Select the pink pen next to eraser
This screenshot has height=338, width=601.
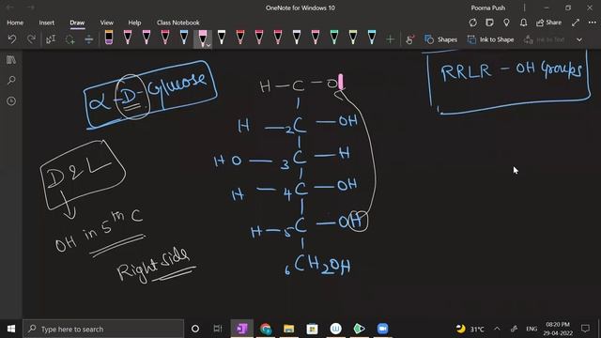click(128, 38)
